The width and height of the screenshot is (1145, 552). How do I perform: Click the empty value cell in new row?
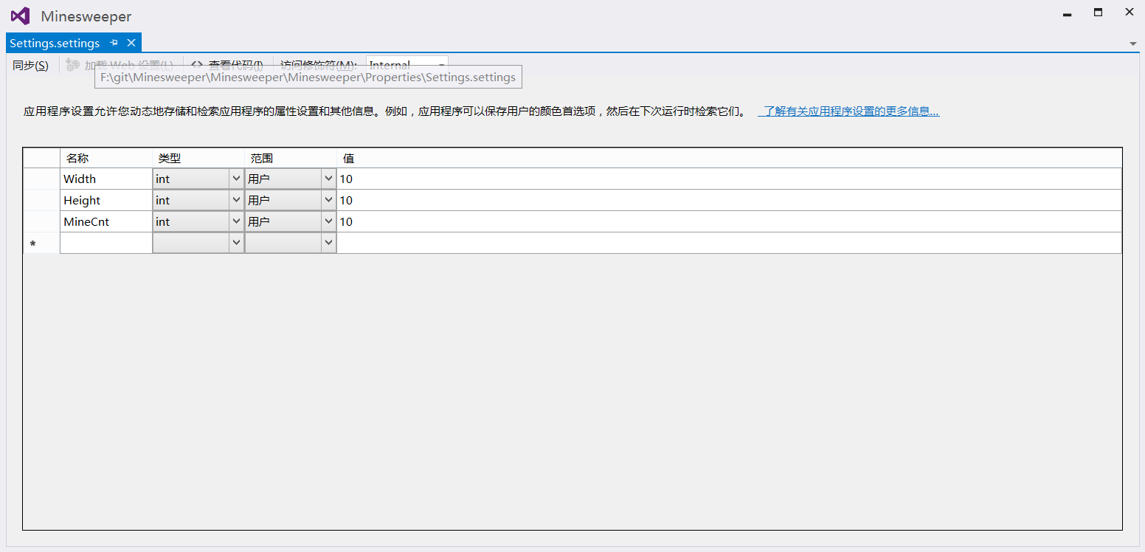coord(729,243)
